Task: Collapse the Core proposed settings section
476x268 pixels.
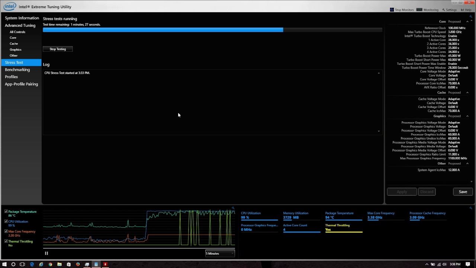Action: (x=467, y=22)
